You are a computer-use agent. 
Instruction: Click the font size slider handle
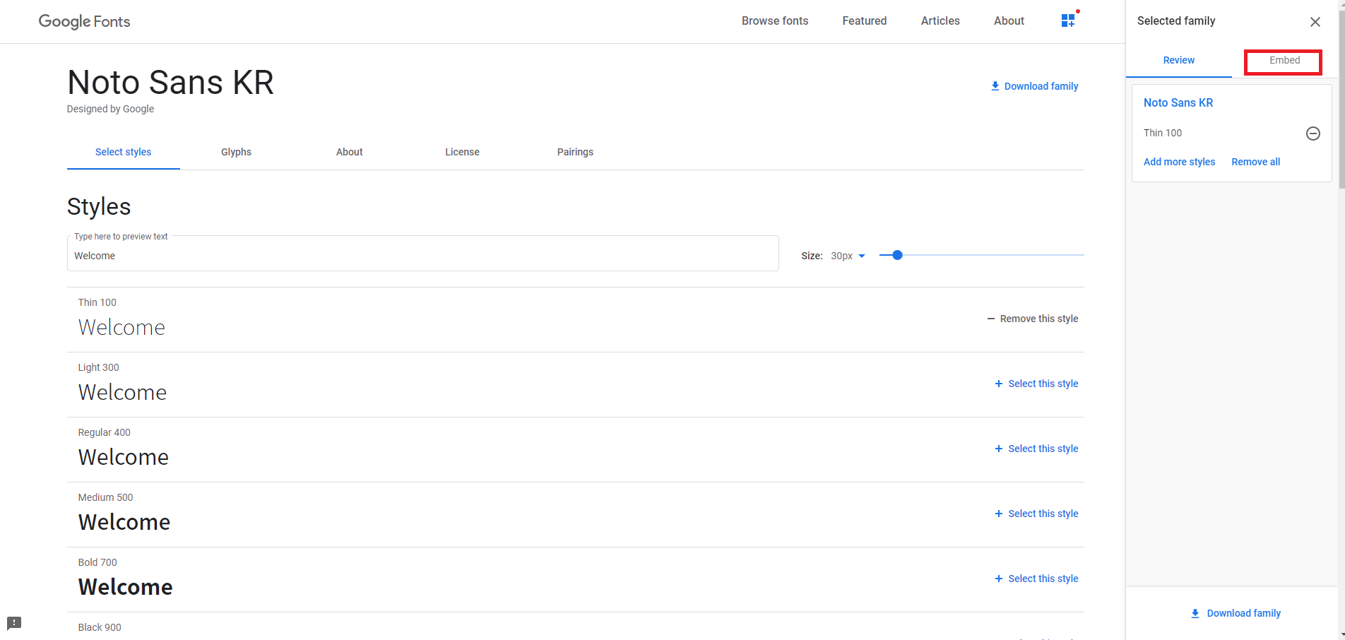click(897, 255)
